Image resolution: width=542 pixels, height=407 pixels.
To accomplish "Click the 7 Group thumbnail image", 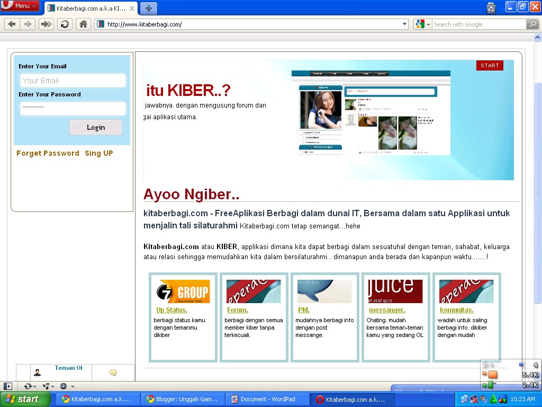I will (x=183, y=291).
